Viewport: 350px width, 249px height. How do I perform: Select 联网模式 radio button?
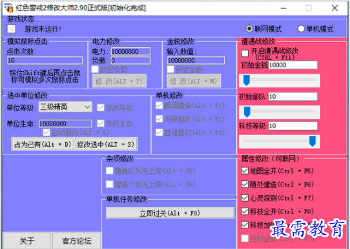[x=249, y=28]
